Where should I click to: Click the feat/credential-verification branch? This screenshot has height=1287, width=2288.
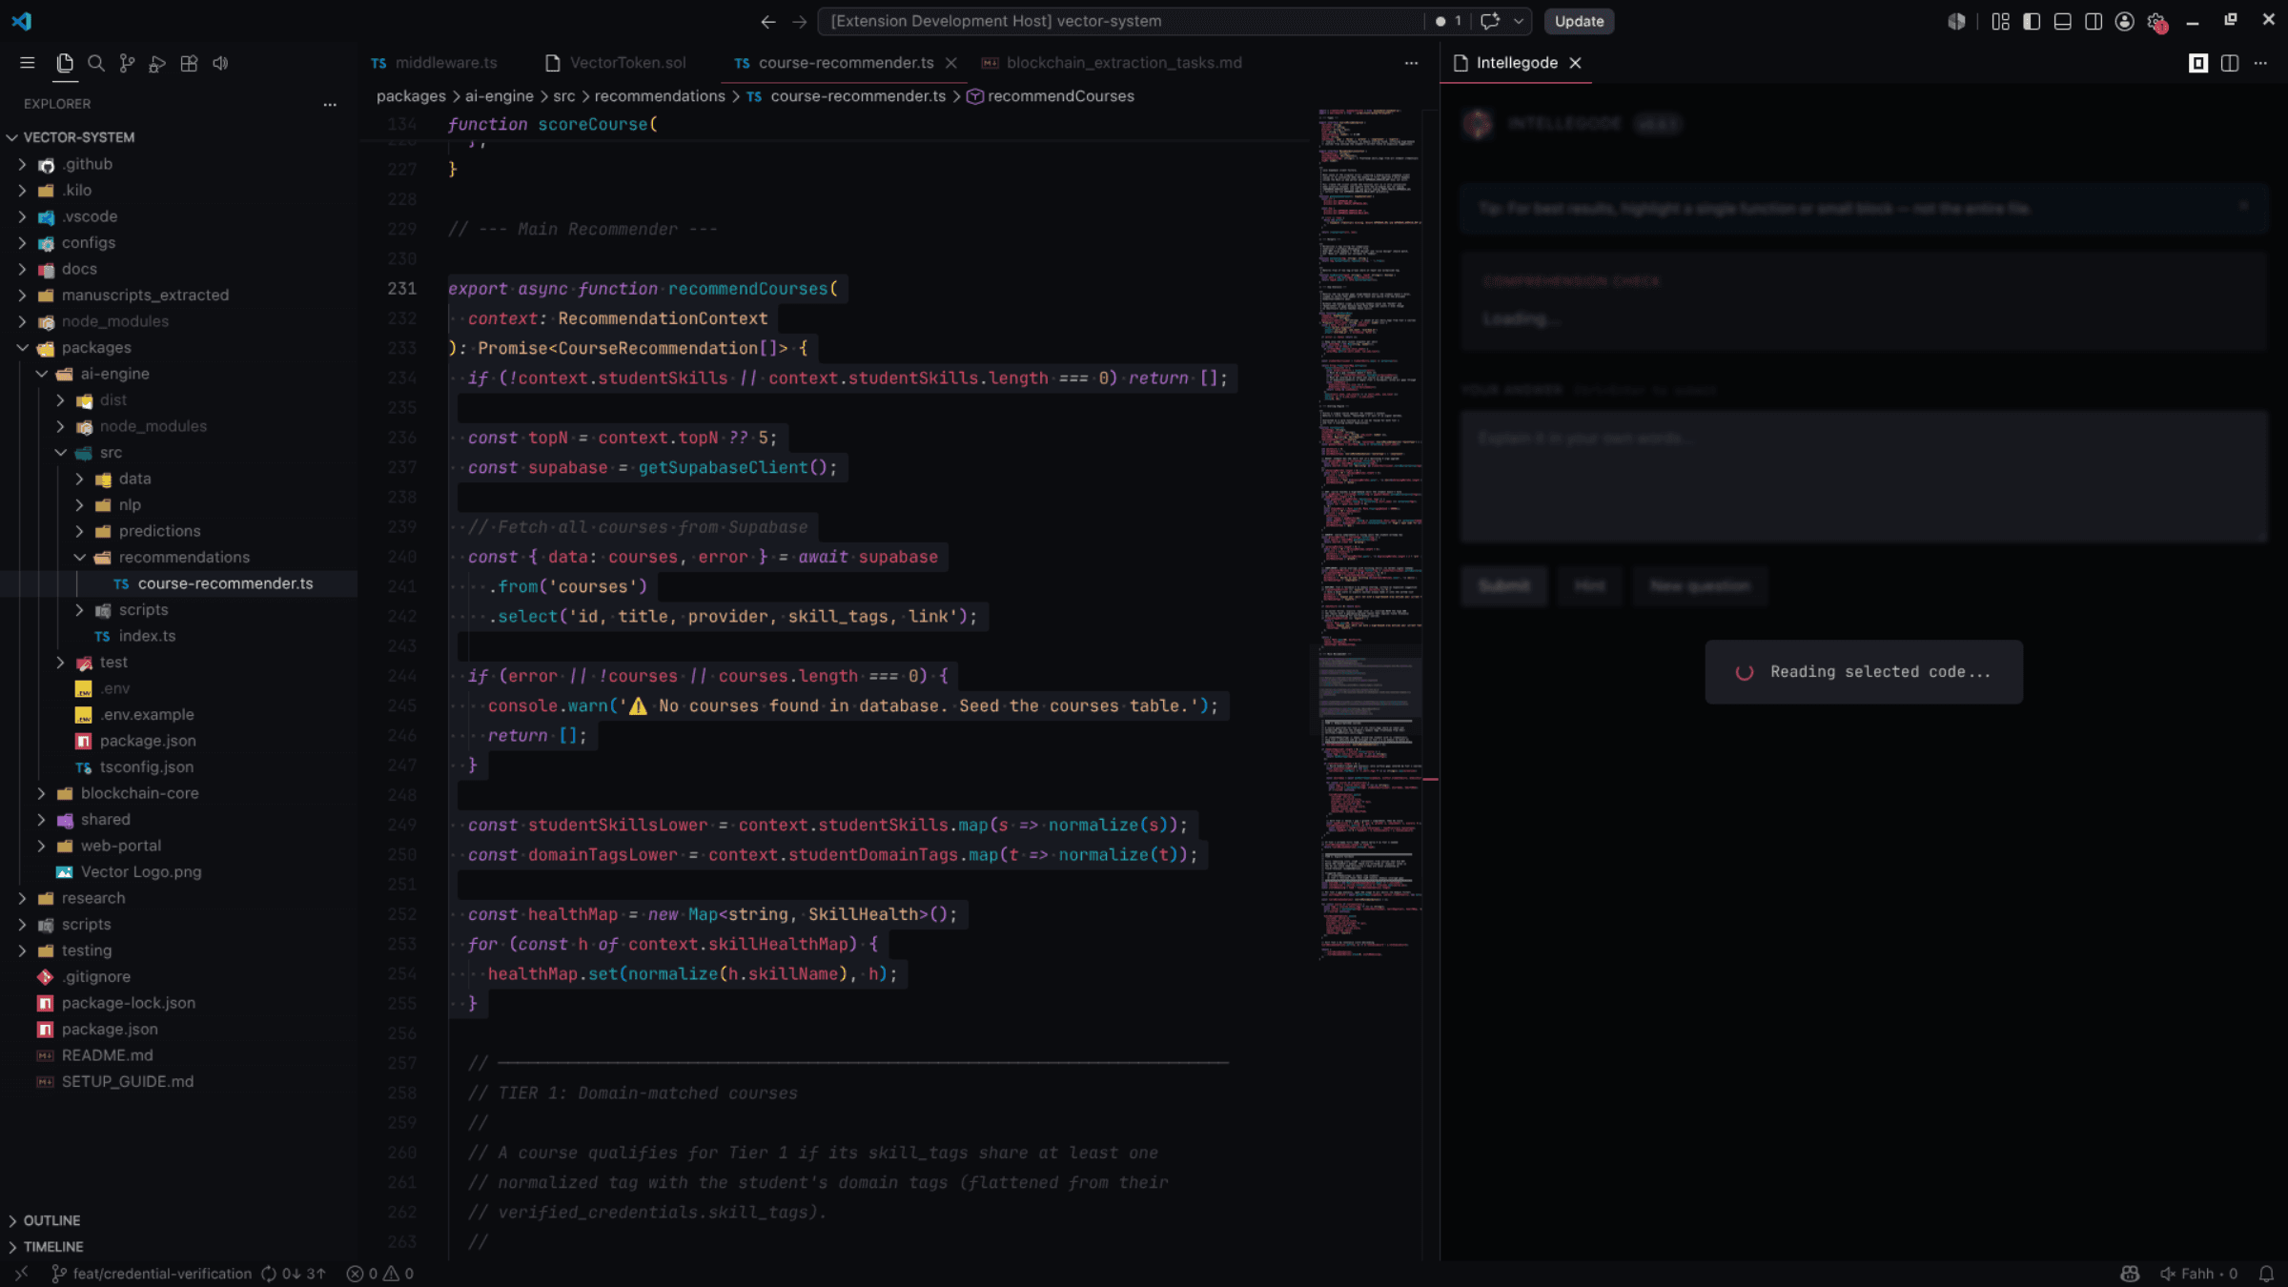tap(152, 1274)
